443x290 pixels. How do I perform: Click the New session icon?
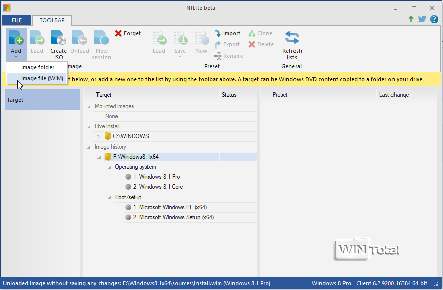pyautogui.click(x=101, y=37)
